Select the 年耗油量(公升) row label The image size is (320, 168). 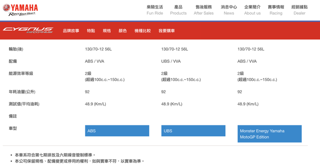[x=22, y=92]
